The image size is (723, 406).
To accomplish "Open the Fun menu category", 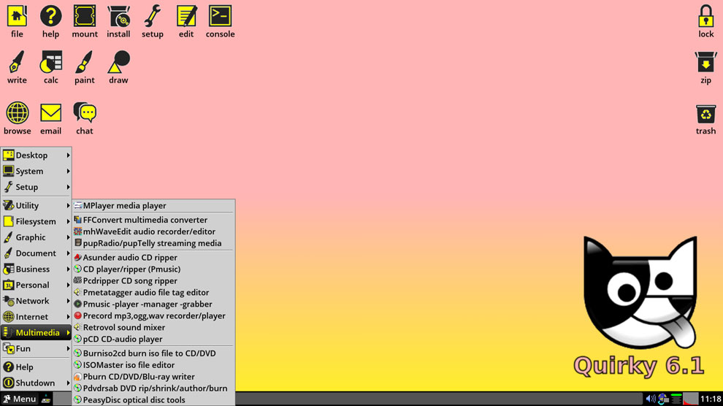I will tap(36, 348).
